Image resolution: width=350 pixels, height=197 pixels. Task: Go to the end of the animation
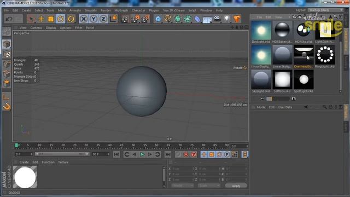pos(168,154)
